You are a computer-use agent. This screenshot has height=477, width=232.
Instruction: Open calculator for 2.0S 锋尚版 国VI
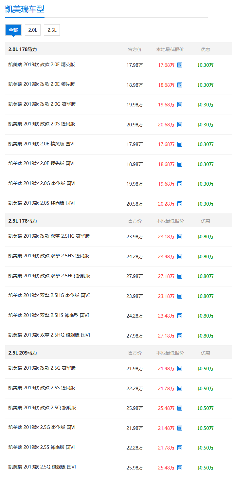coord(180,204)
